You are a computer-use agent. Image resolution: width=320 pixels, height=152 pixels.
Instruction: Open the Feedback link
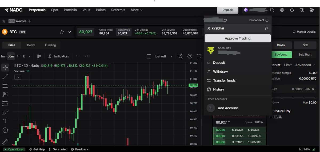79,149
